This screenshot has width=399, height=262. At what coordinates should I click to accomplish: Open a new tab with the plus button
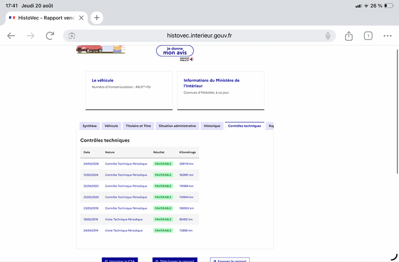click(x=97, y=18)
